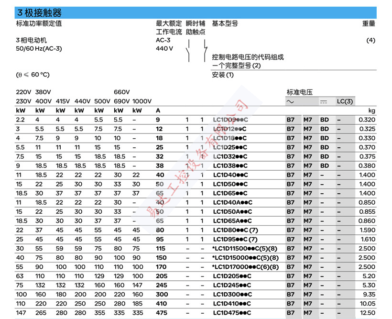Click the "LC(3)" column header
The image size is (392, 319).
[x=345, y=101]
